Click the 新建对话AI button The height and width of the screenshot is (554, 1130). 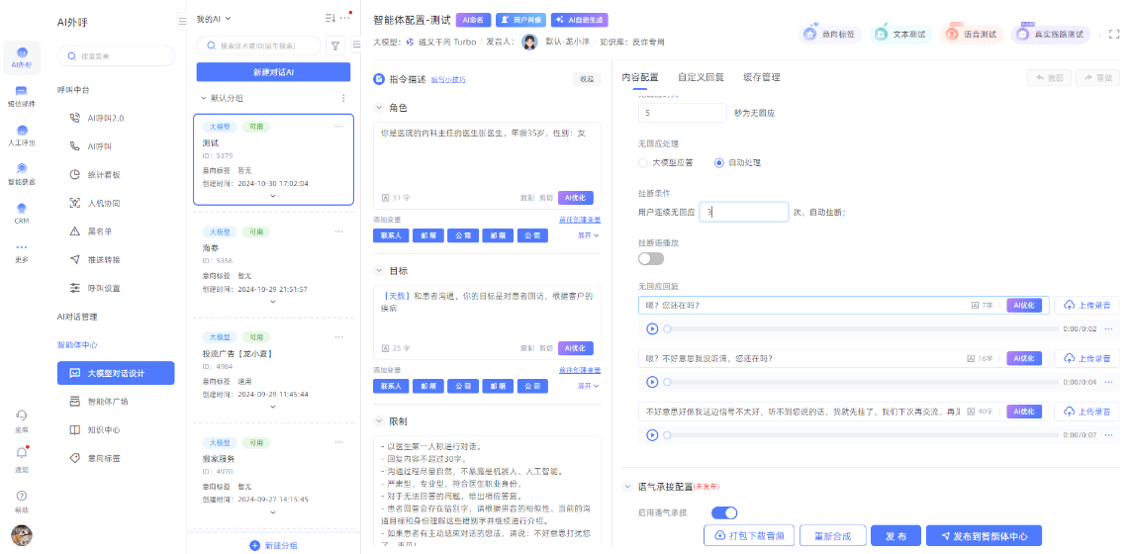coord(273,72)
